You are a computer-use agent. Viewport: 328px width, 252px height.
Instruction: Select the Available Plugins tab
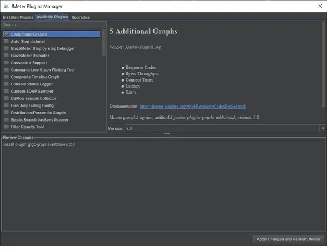pos(52,17)
